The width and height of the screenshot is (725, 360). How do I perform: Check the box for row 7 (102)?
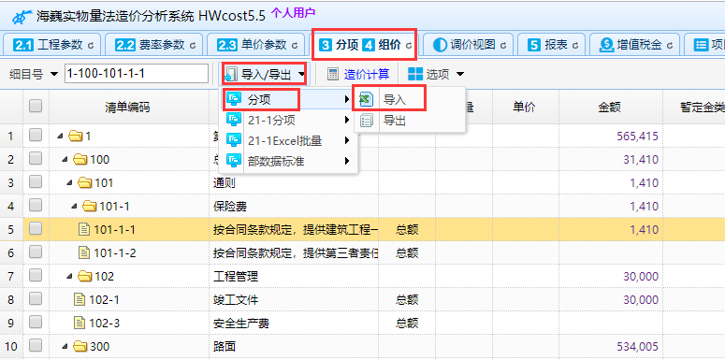coord(36,276)
